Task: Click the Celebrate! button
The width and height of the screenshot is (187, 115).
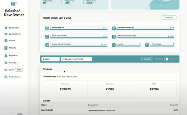Action: [169, 17]
